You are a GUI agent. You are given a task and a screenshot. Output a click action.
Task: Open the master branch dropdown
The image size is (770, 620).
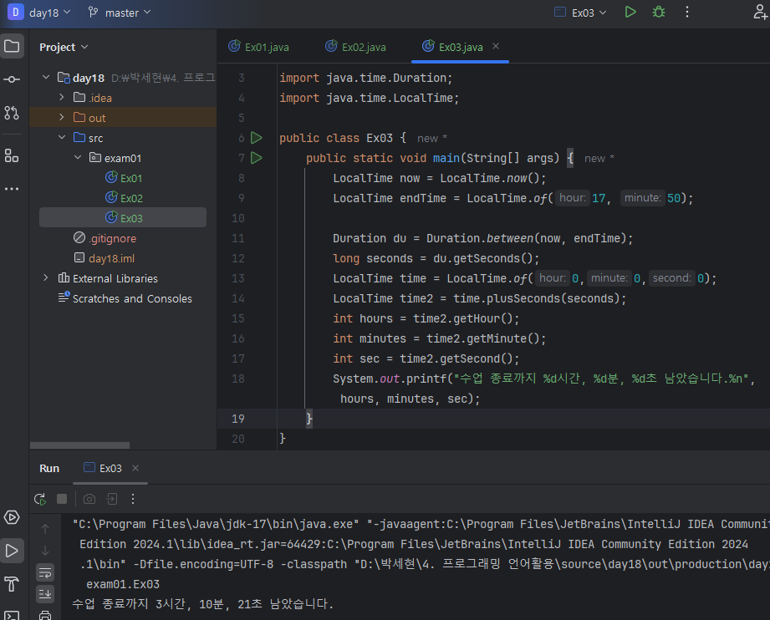(x=120, y=13)
